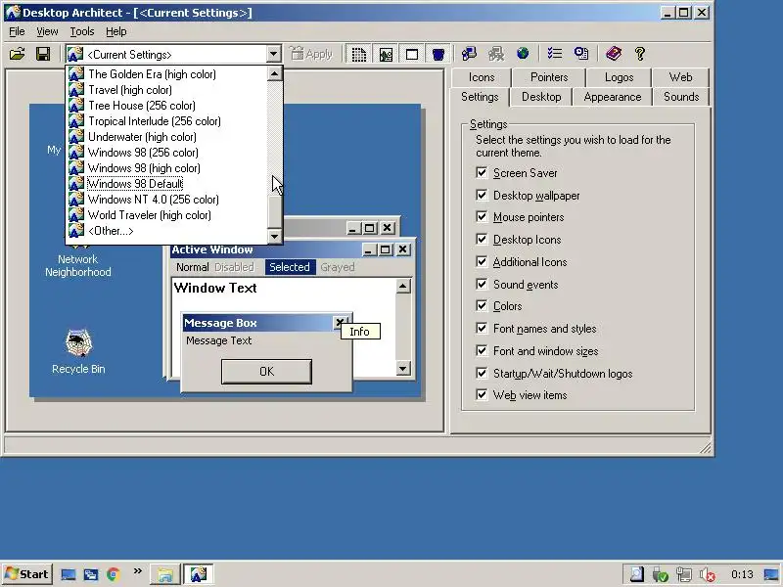The width and height of the screenshot is (783, 587).
Task: Disable Font and window sizes checkbox
Action: tap(482, 350)
